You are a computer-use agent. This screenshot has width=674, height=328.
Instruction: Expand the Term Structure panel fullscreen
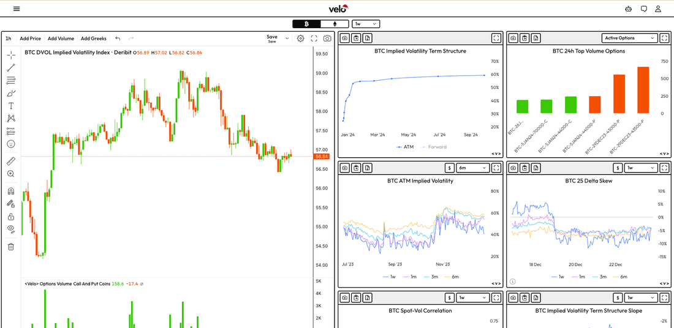coord(496,38)
